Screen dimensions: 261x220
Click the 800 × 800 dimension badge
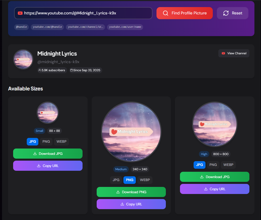tap(221, 154)
